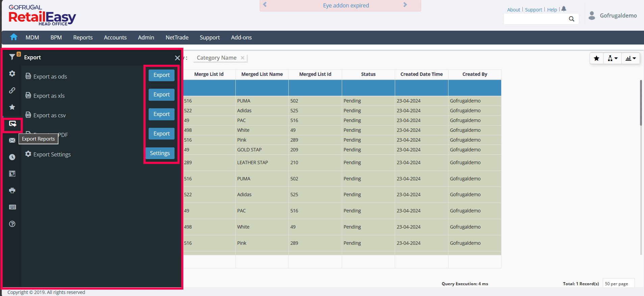Click the clock schedule icon in sidebar
Viewport: 644px width, 296px height.
[12, 157]
